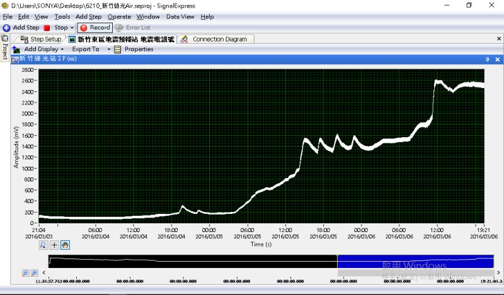Select the graph pan hand tool
The height and width of the screenshot is (295, 504).
[65, 245]
